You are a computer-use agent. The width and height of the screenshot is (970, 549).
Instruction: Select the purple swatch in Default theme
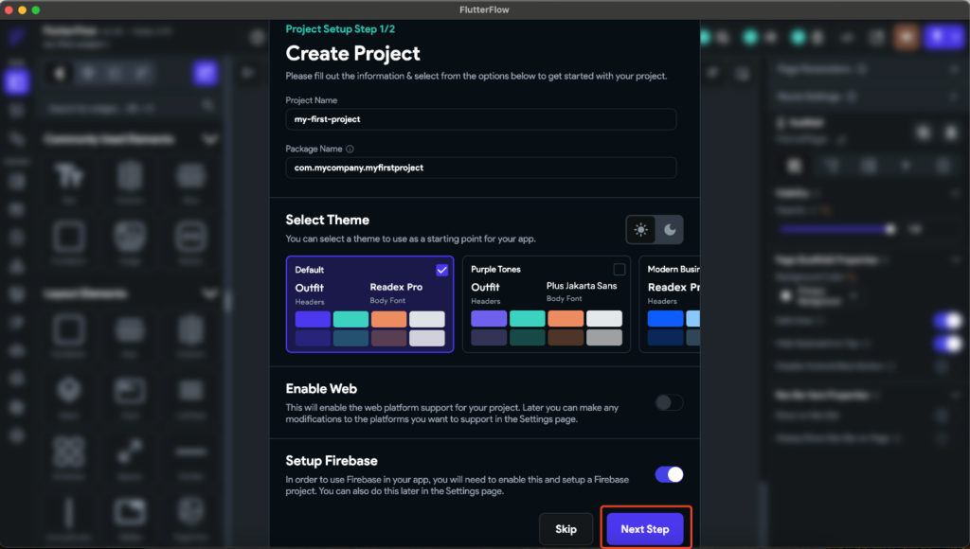tap(312, 320)
